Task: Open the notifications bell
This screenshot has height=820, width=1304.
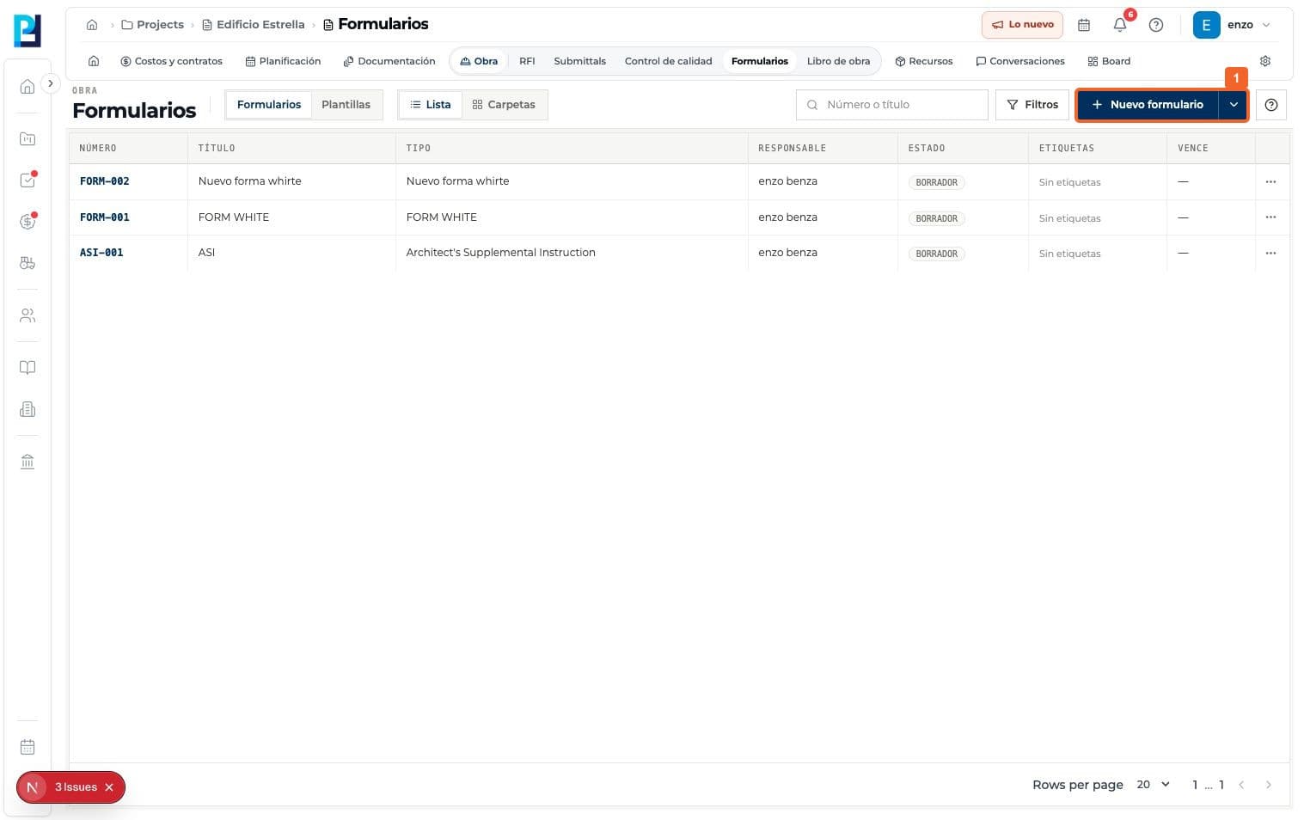Action: pos(1120,25)
